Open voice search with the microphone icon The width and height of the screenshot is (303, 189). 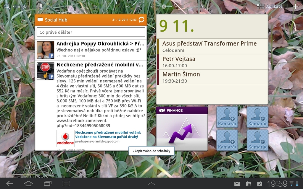pyautogui.click(x=41, y=6)
